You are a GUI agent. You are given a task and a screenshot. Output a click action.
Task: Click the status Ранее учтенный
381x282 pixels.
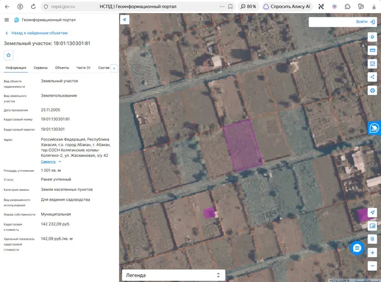point(56,179)
